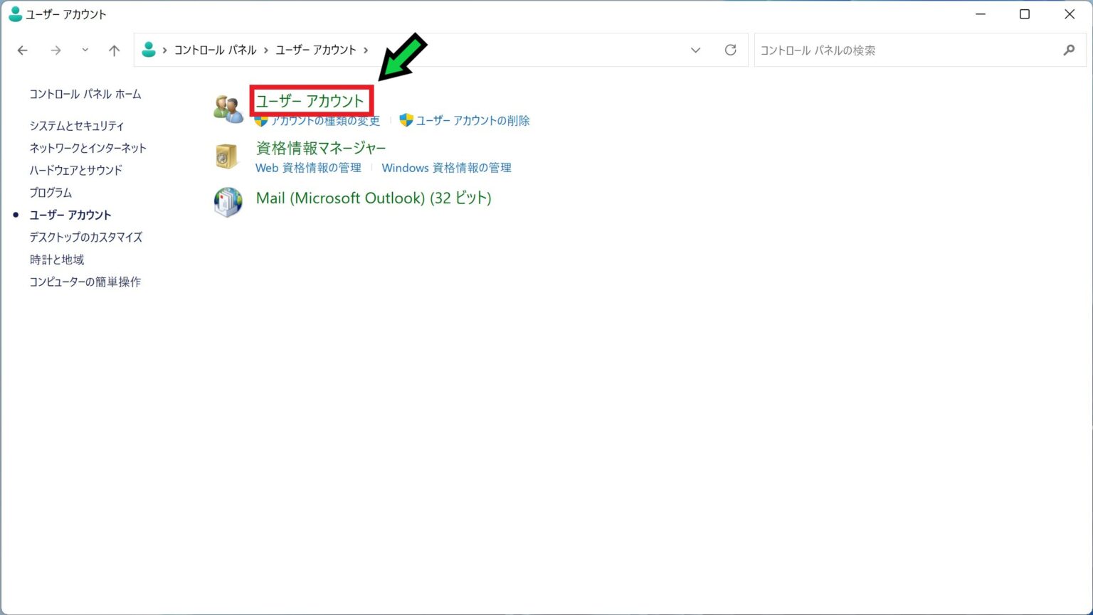The height and width of the screenshot is (615, 1093).
Task: Click the Forward arrow navigation button
Action: [x=56, y=50]
